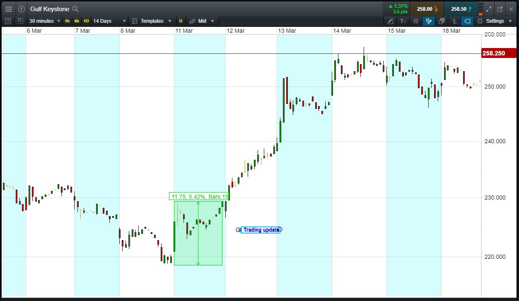
Task: Open the 14 Days range dropdown
Action: (x=110, y=21)
